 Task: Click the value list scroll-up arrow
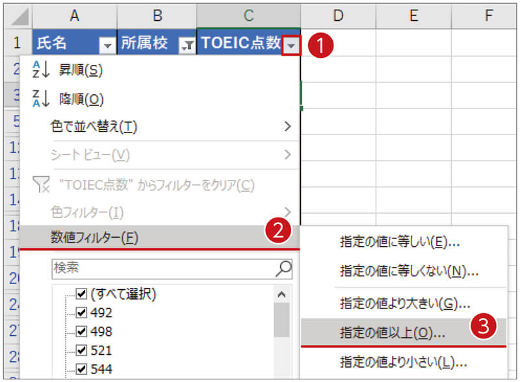[281, 294]
